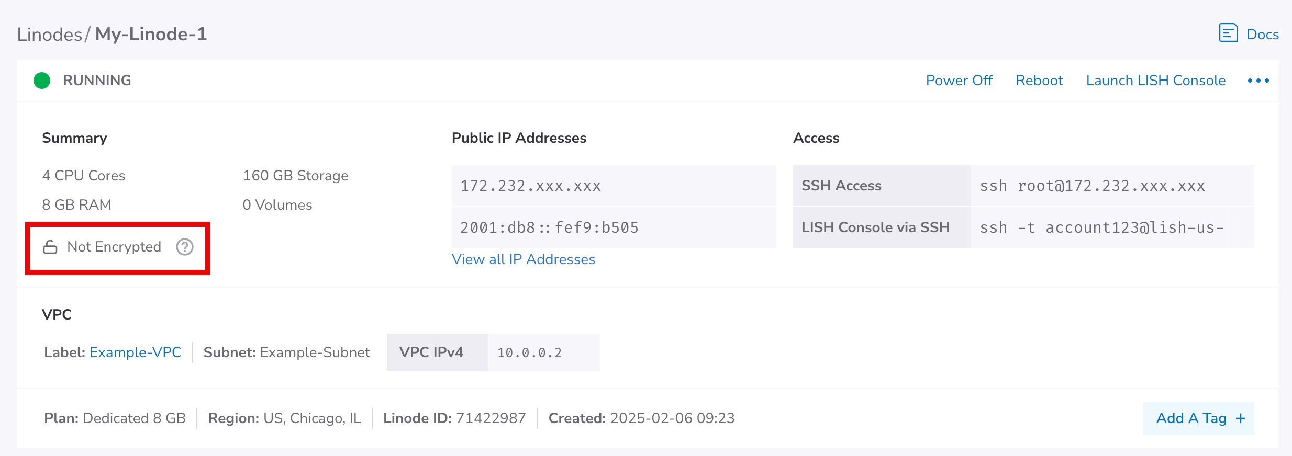Viewport: 1292px width, 456px height.
Task: Click the IPv6 address 2001:db8::fef9:b505
Action: [x=549, y=228]
